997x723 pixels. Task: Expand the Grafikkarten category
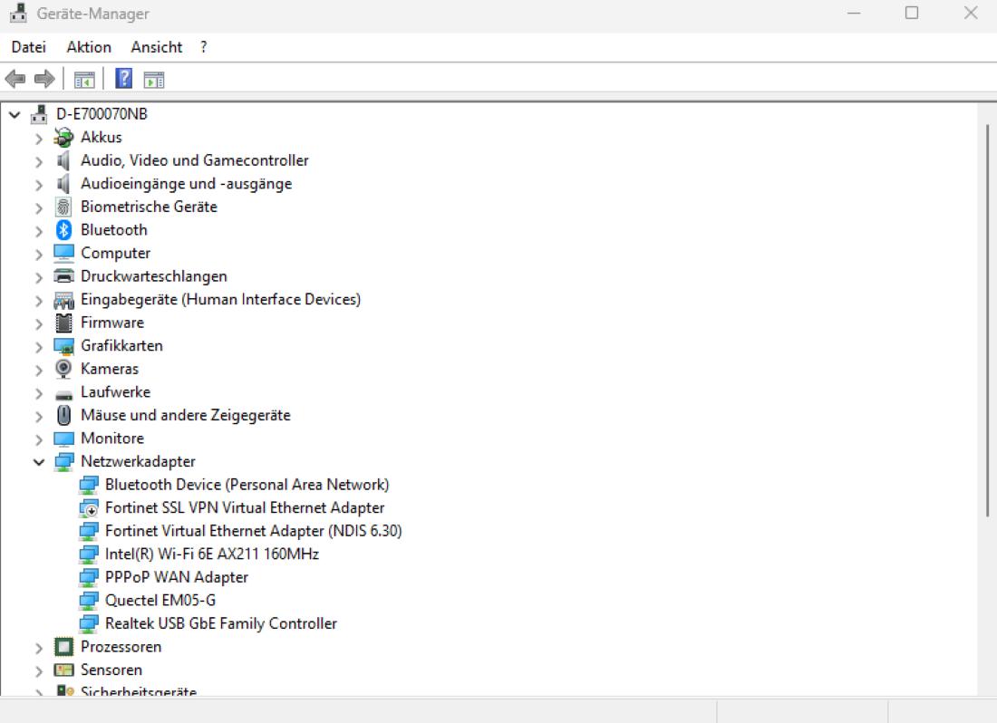pyautogui.click(x=39, y=346)
